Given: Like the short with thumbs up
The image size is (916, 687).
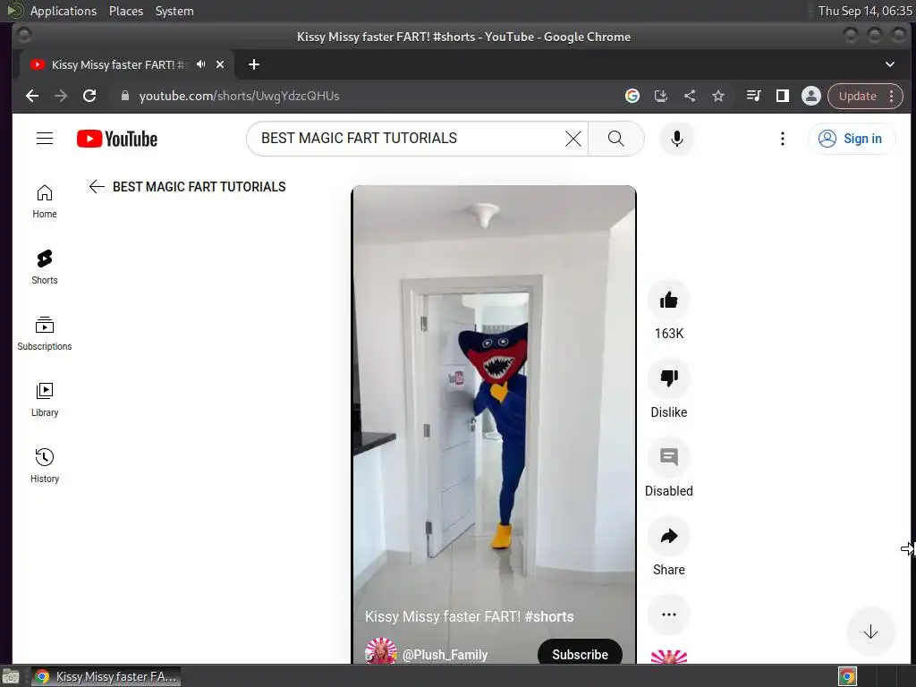Looking at the screenshot, I should pyautogui.click(x=669, y=301).
